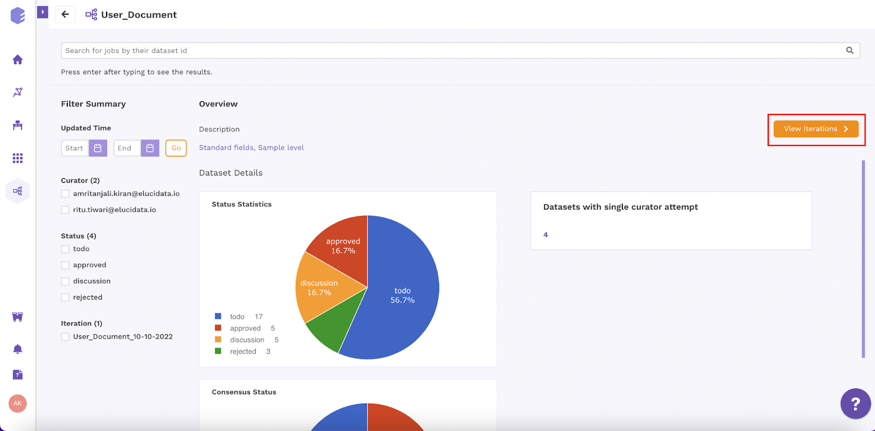Check curator ritu.tiwari@elucidata.io
The image size is (875, 431).
tap(65, 210)
